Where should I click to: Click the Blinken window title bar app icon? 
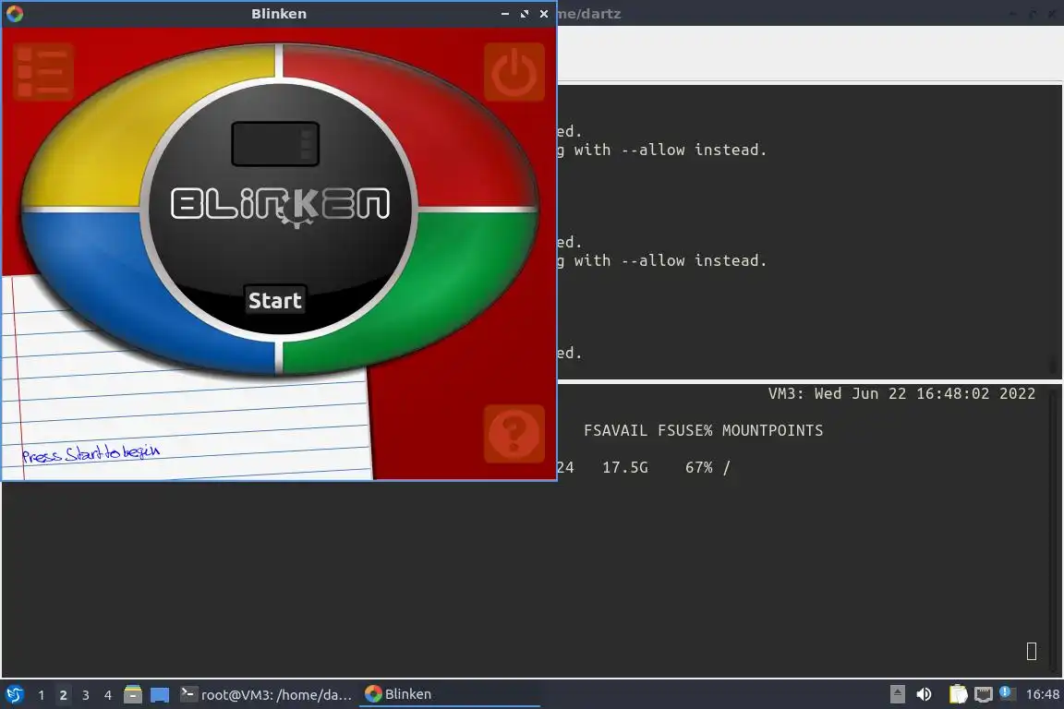coord(14,14)
